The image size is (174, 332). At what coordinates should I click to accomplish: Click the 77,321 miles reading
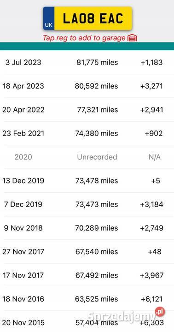pyautogui.click(x=98, y=110)
